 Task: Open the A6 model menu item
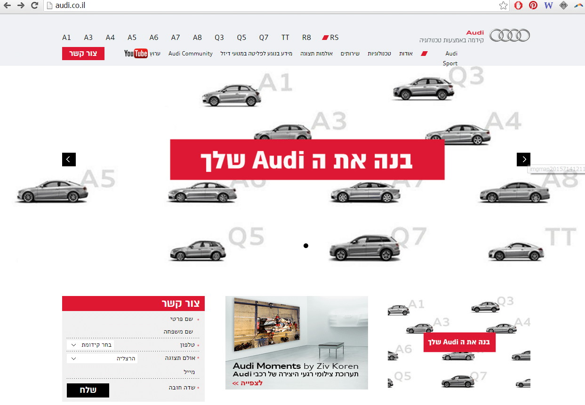point(154,38)
